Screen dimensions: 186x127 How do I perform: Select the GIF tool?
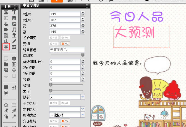[14, 47]
